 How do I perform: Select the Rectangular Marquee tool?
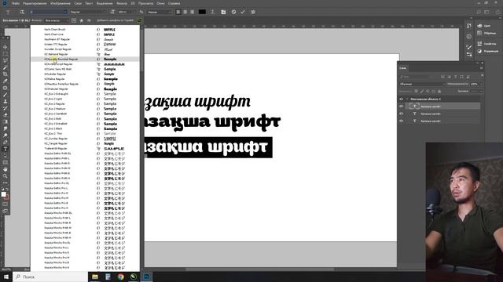click(6, 54)
